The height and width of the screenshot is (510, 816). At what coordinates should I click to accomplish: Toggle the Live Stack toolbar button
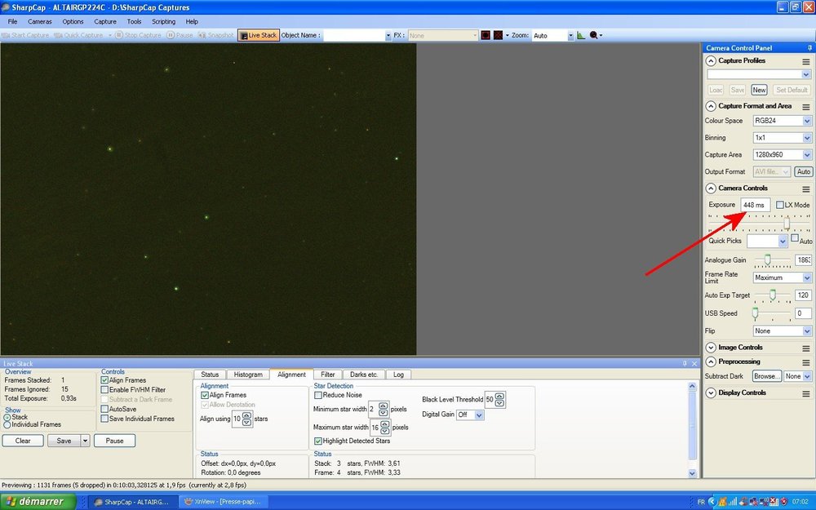(x=259, y=35)
